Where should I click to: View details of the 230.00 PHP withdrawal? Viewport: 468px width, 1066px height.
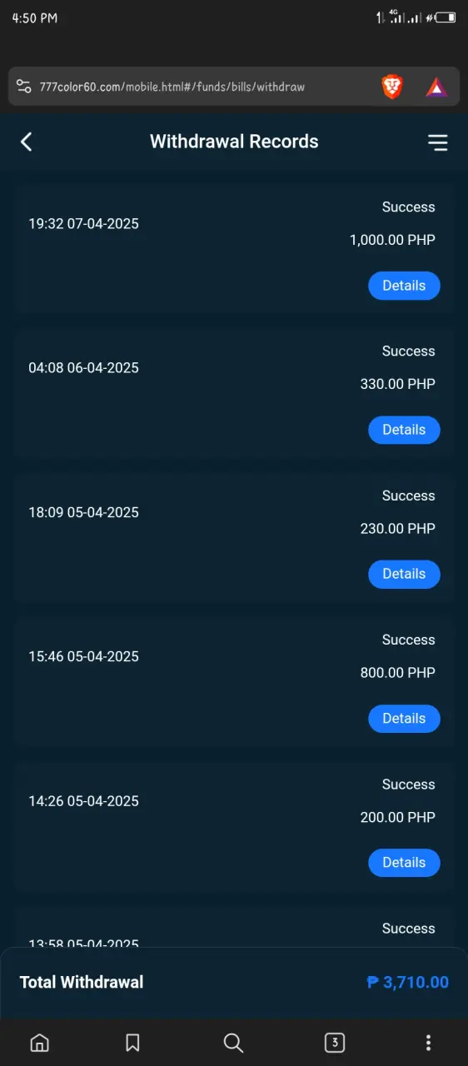[404, 574]
